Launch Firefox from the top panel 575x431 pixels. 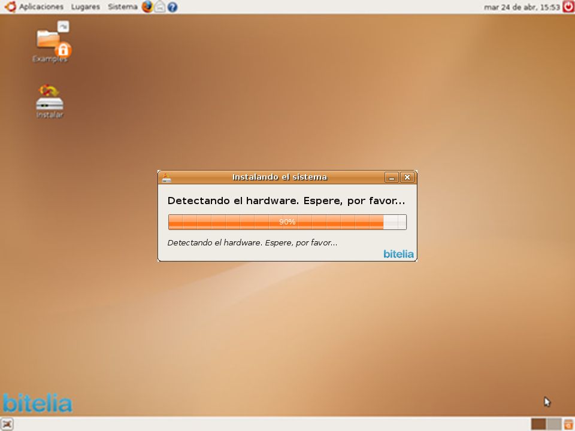(x=147, y=7)
